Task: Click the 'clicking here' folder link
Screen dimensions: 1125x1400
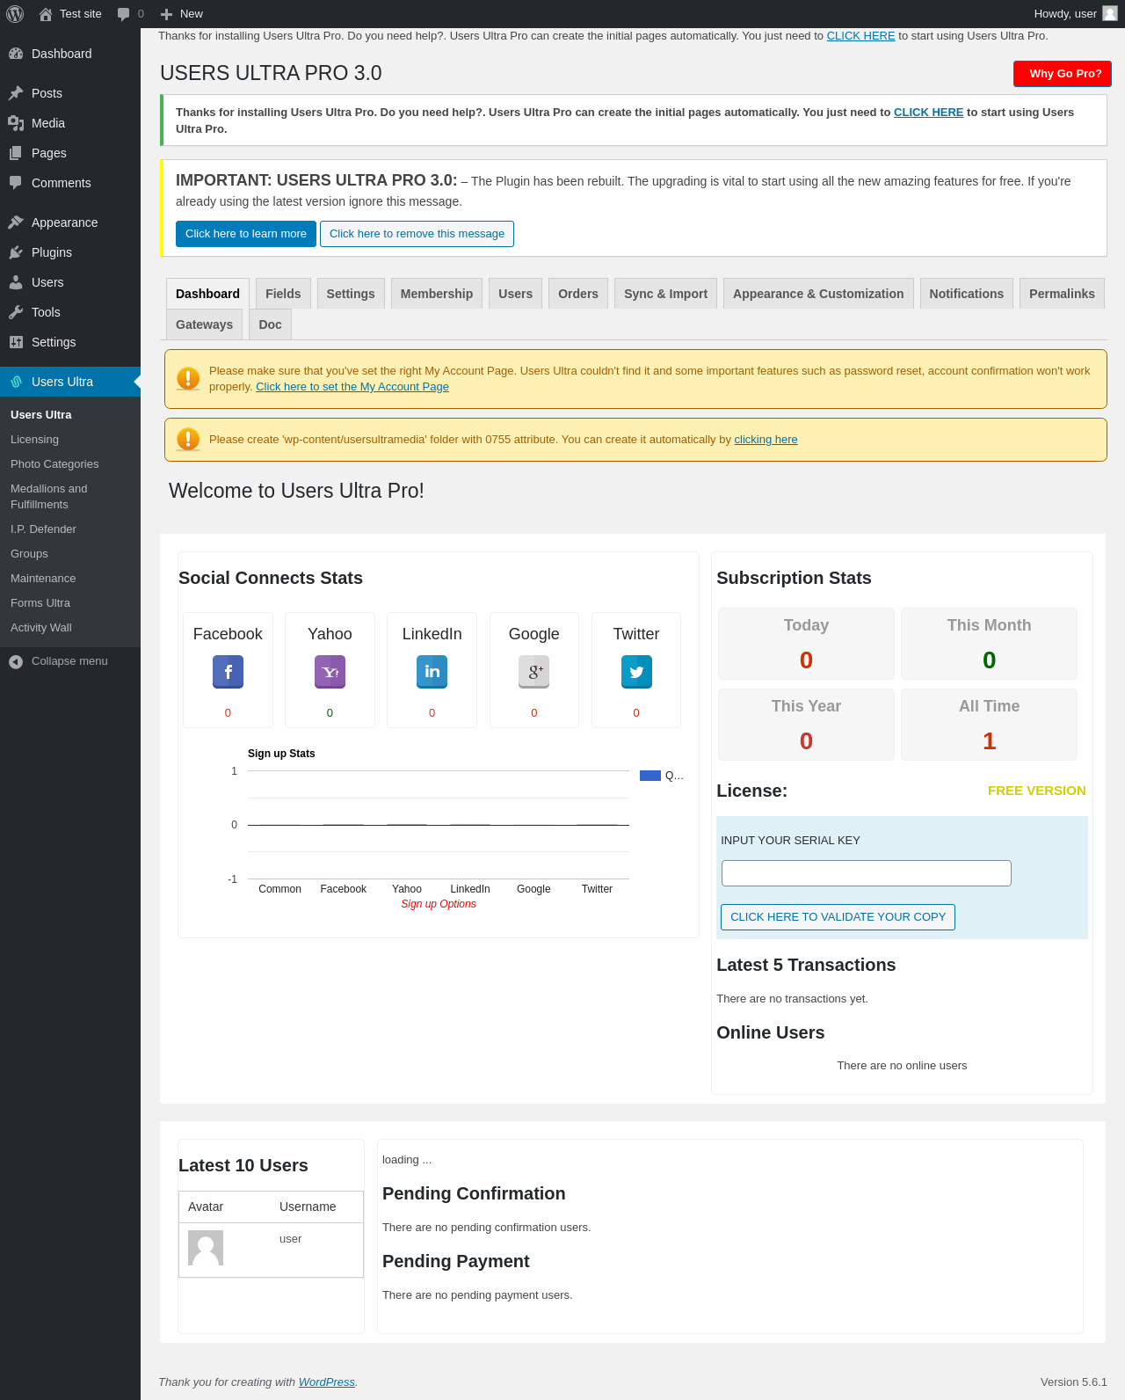Action: tap(766, 440)
